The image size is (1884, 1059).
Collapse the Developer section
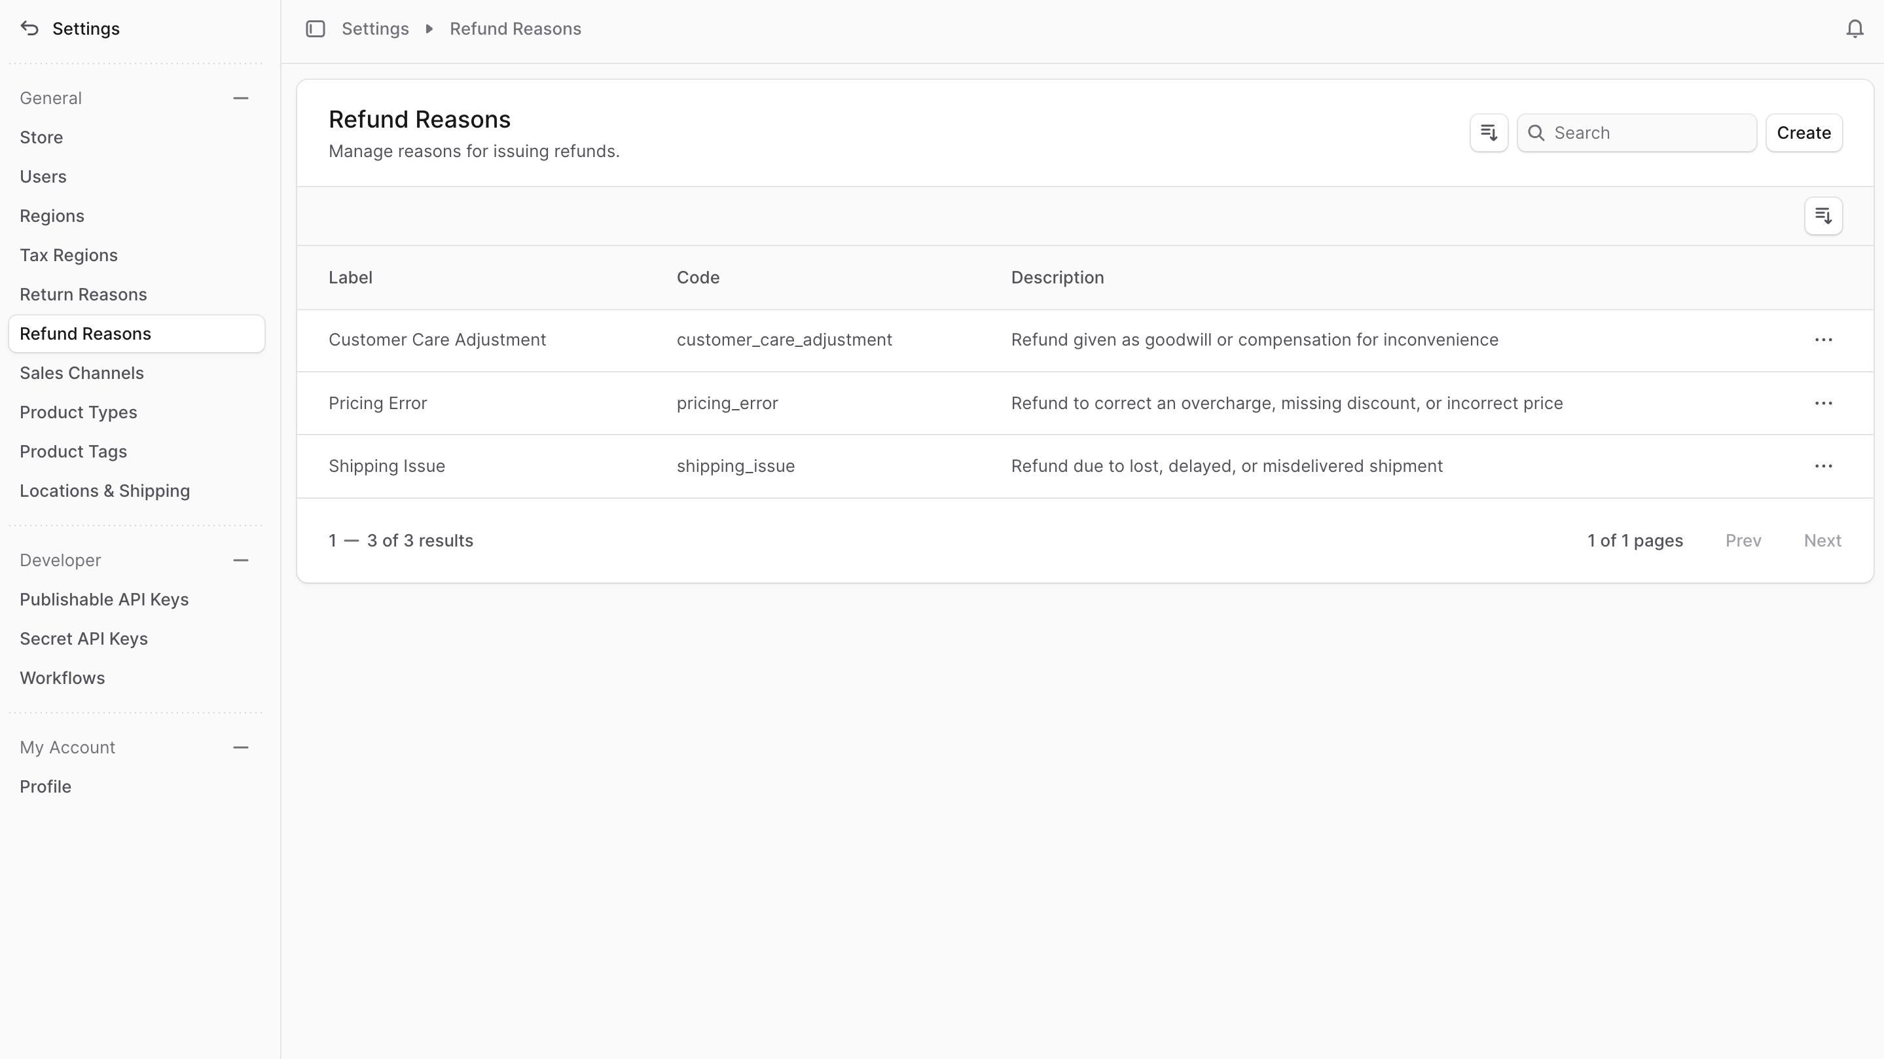[x=241, y=560]
